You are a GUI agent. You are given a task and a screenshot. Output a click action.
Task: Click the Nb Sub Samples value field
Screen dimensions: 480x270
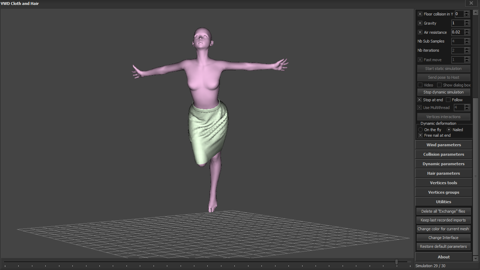[x=458, y=41]
